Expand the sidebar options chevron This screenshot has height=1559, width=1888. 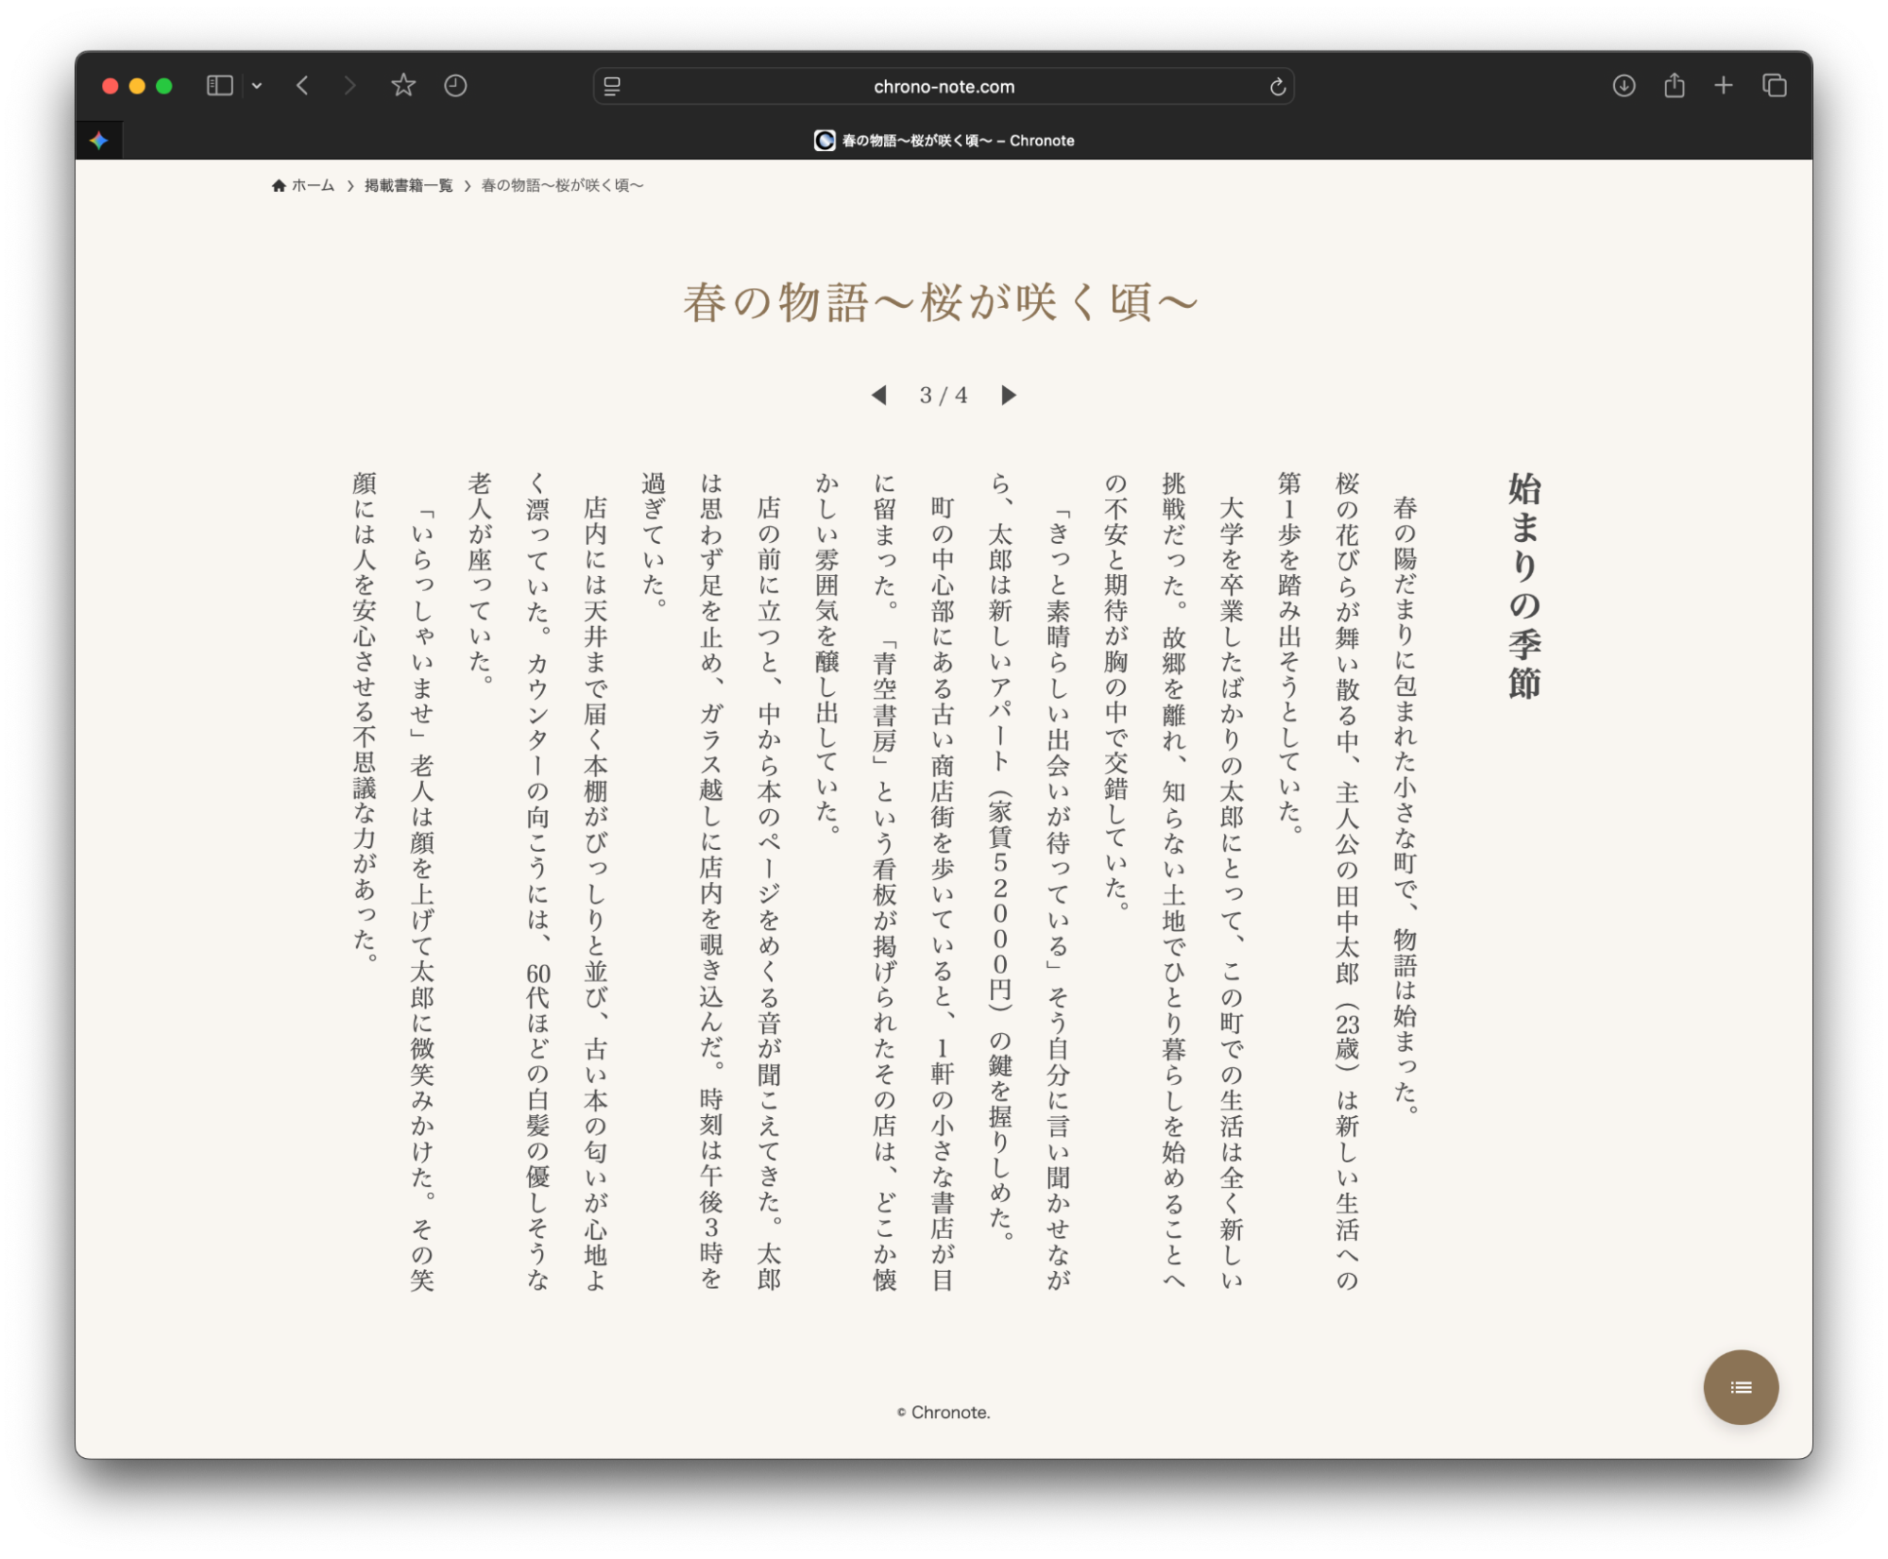pyautogui.click(x=256, y=85)
